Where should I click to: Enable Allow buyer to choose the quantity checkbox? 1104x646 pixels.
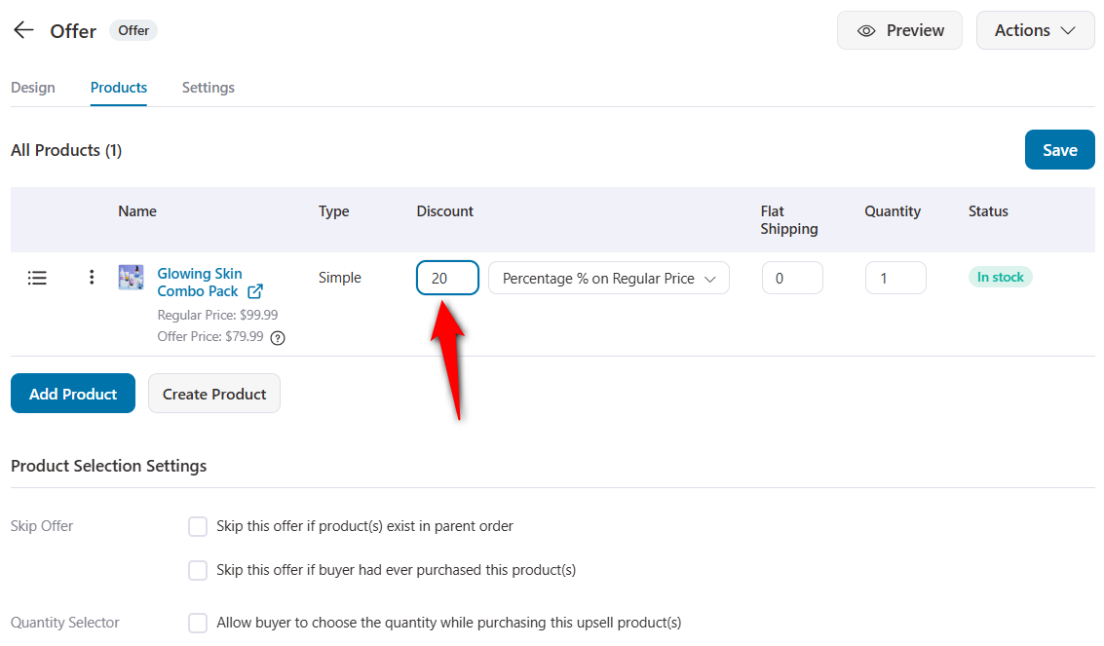coord(198,623)
